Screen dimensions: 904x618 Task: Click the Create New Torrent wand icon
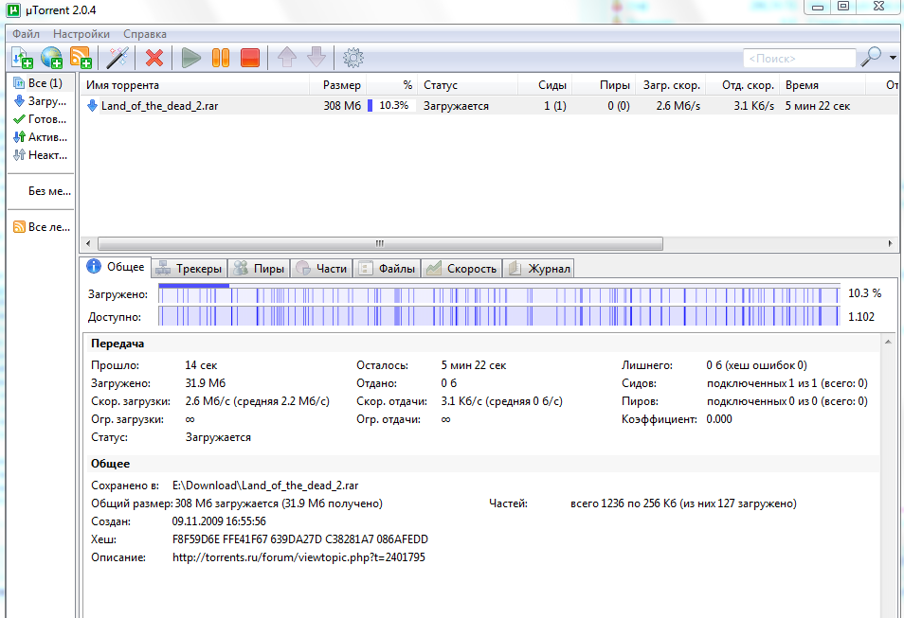pos(118,58)
